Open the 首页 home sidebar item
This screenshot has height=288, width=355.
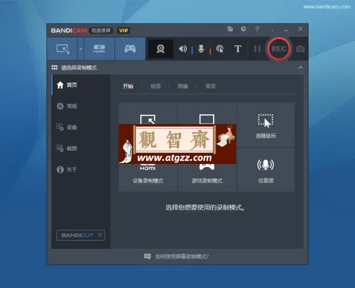81,85
